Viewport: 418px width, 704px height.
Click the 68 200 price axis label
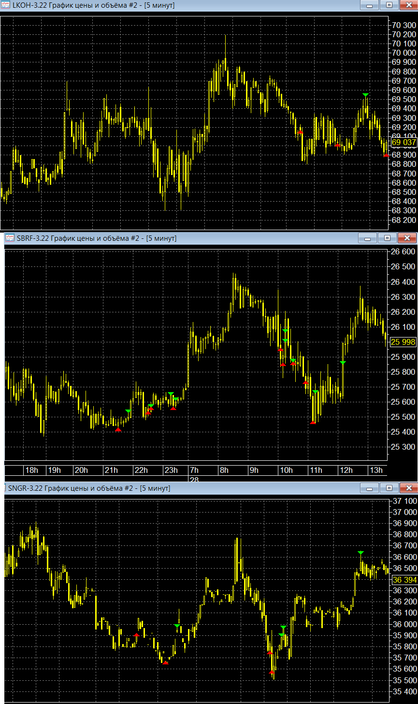tap(404, 220)
